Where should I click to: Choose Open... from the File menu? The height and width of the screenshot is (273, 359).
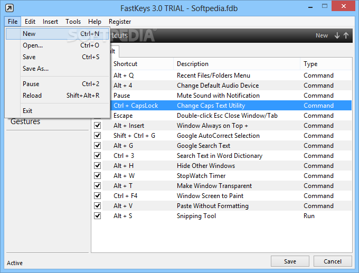click(x=57, y=45)
